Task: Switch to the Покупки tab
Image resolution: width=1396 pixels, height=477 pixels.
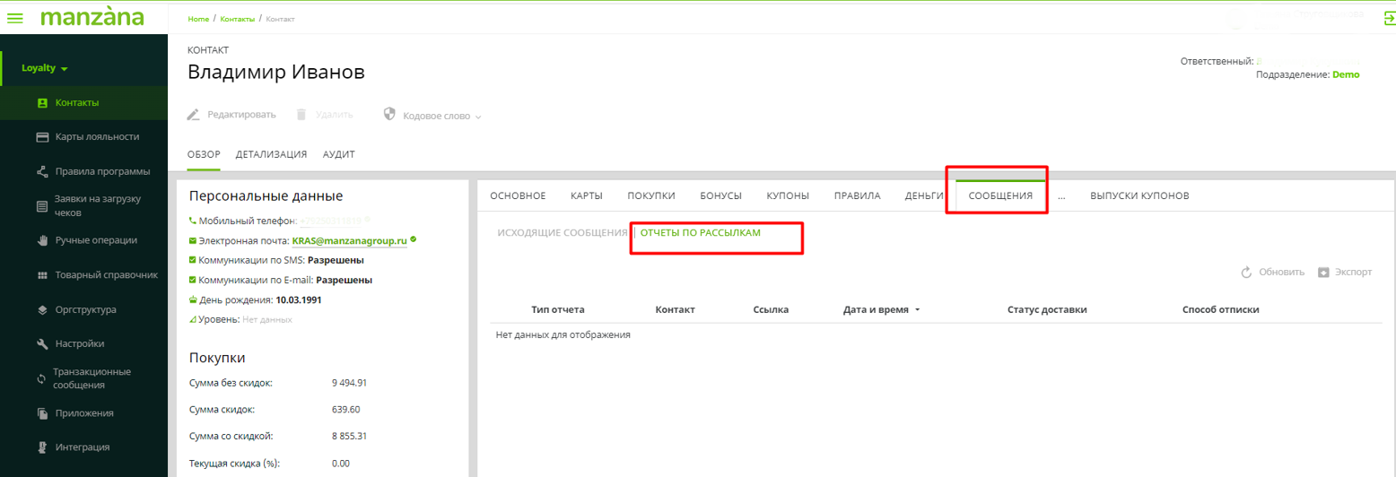Action: pos(650,195)
